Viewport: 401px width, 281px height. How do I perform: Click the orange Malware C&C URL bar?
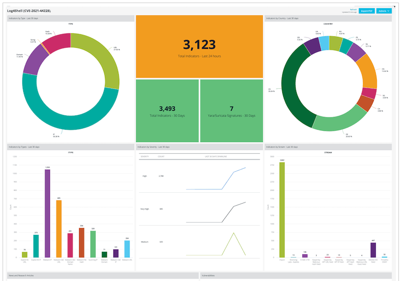[x=59, y=229]
